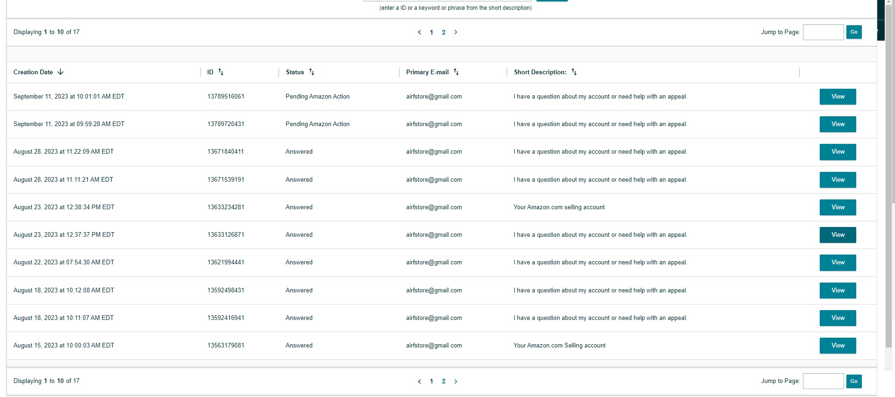Select case ID 13789720431 text
This screenshot has width=895, height=397.
coord(226,124)
